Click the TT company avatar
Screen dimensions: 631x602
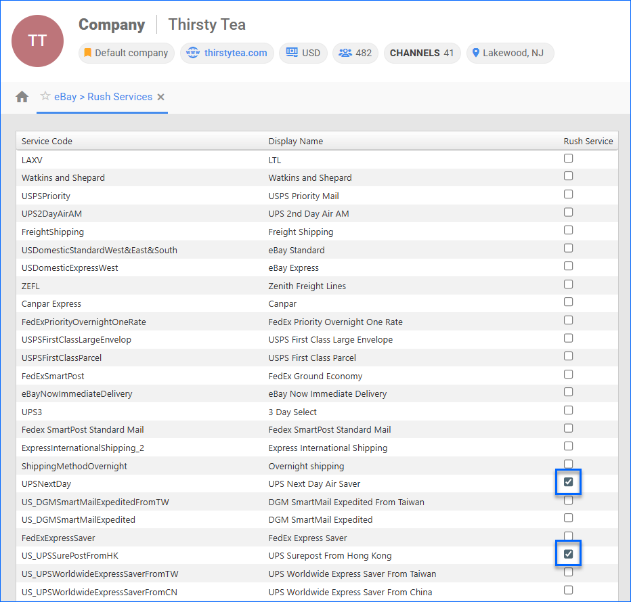38,41
